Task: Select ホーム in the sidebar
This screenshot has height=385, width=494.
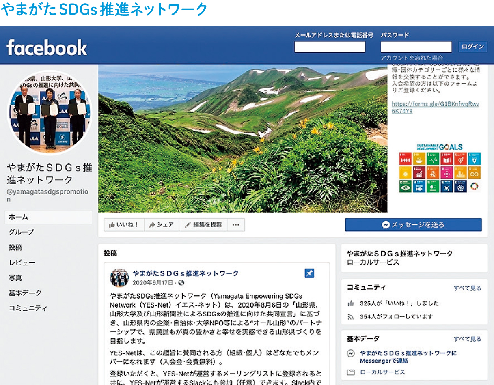Action: point(49,217)
